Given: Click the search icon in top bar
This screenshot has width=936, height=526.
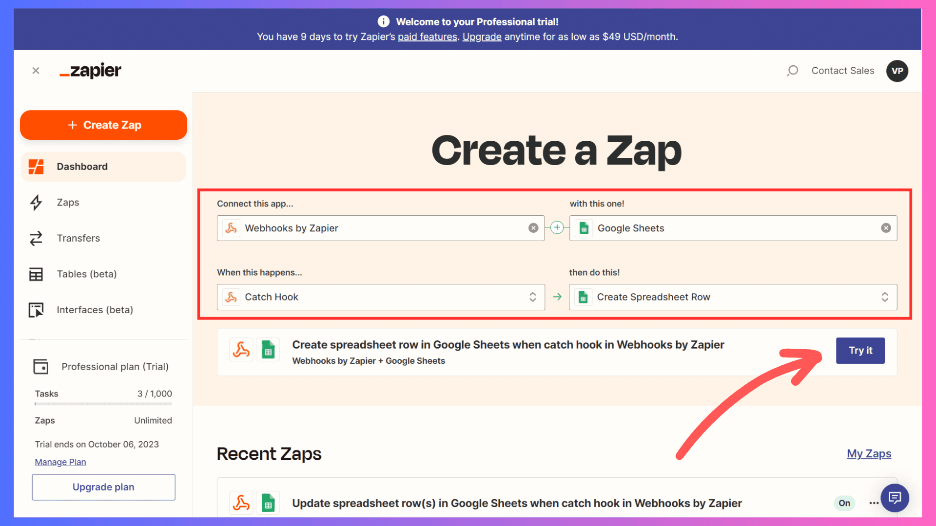Looking at the screenshot, I should click(x=793, y=71).
